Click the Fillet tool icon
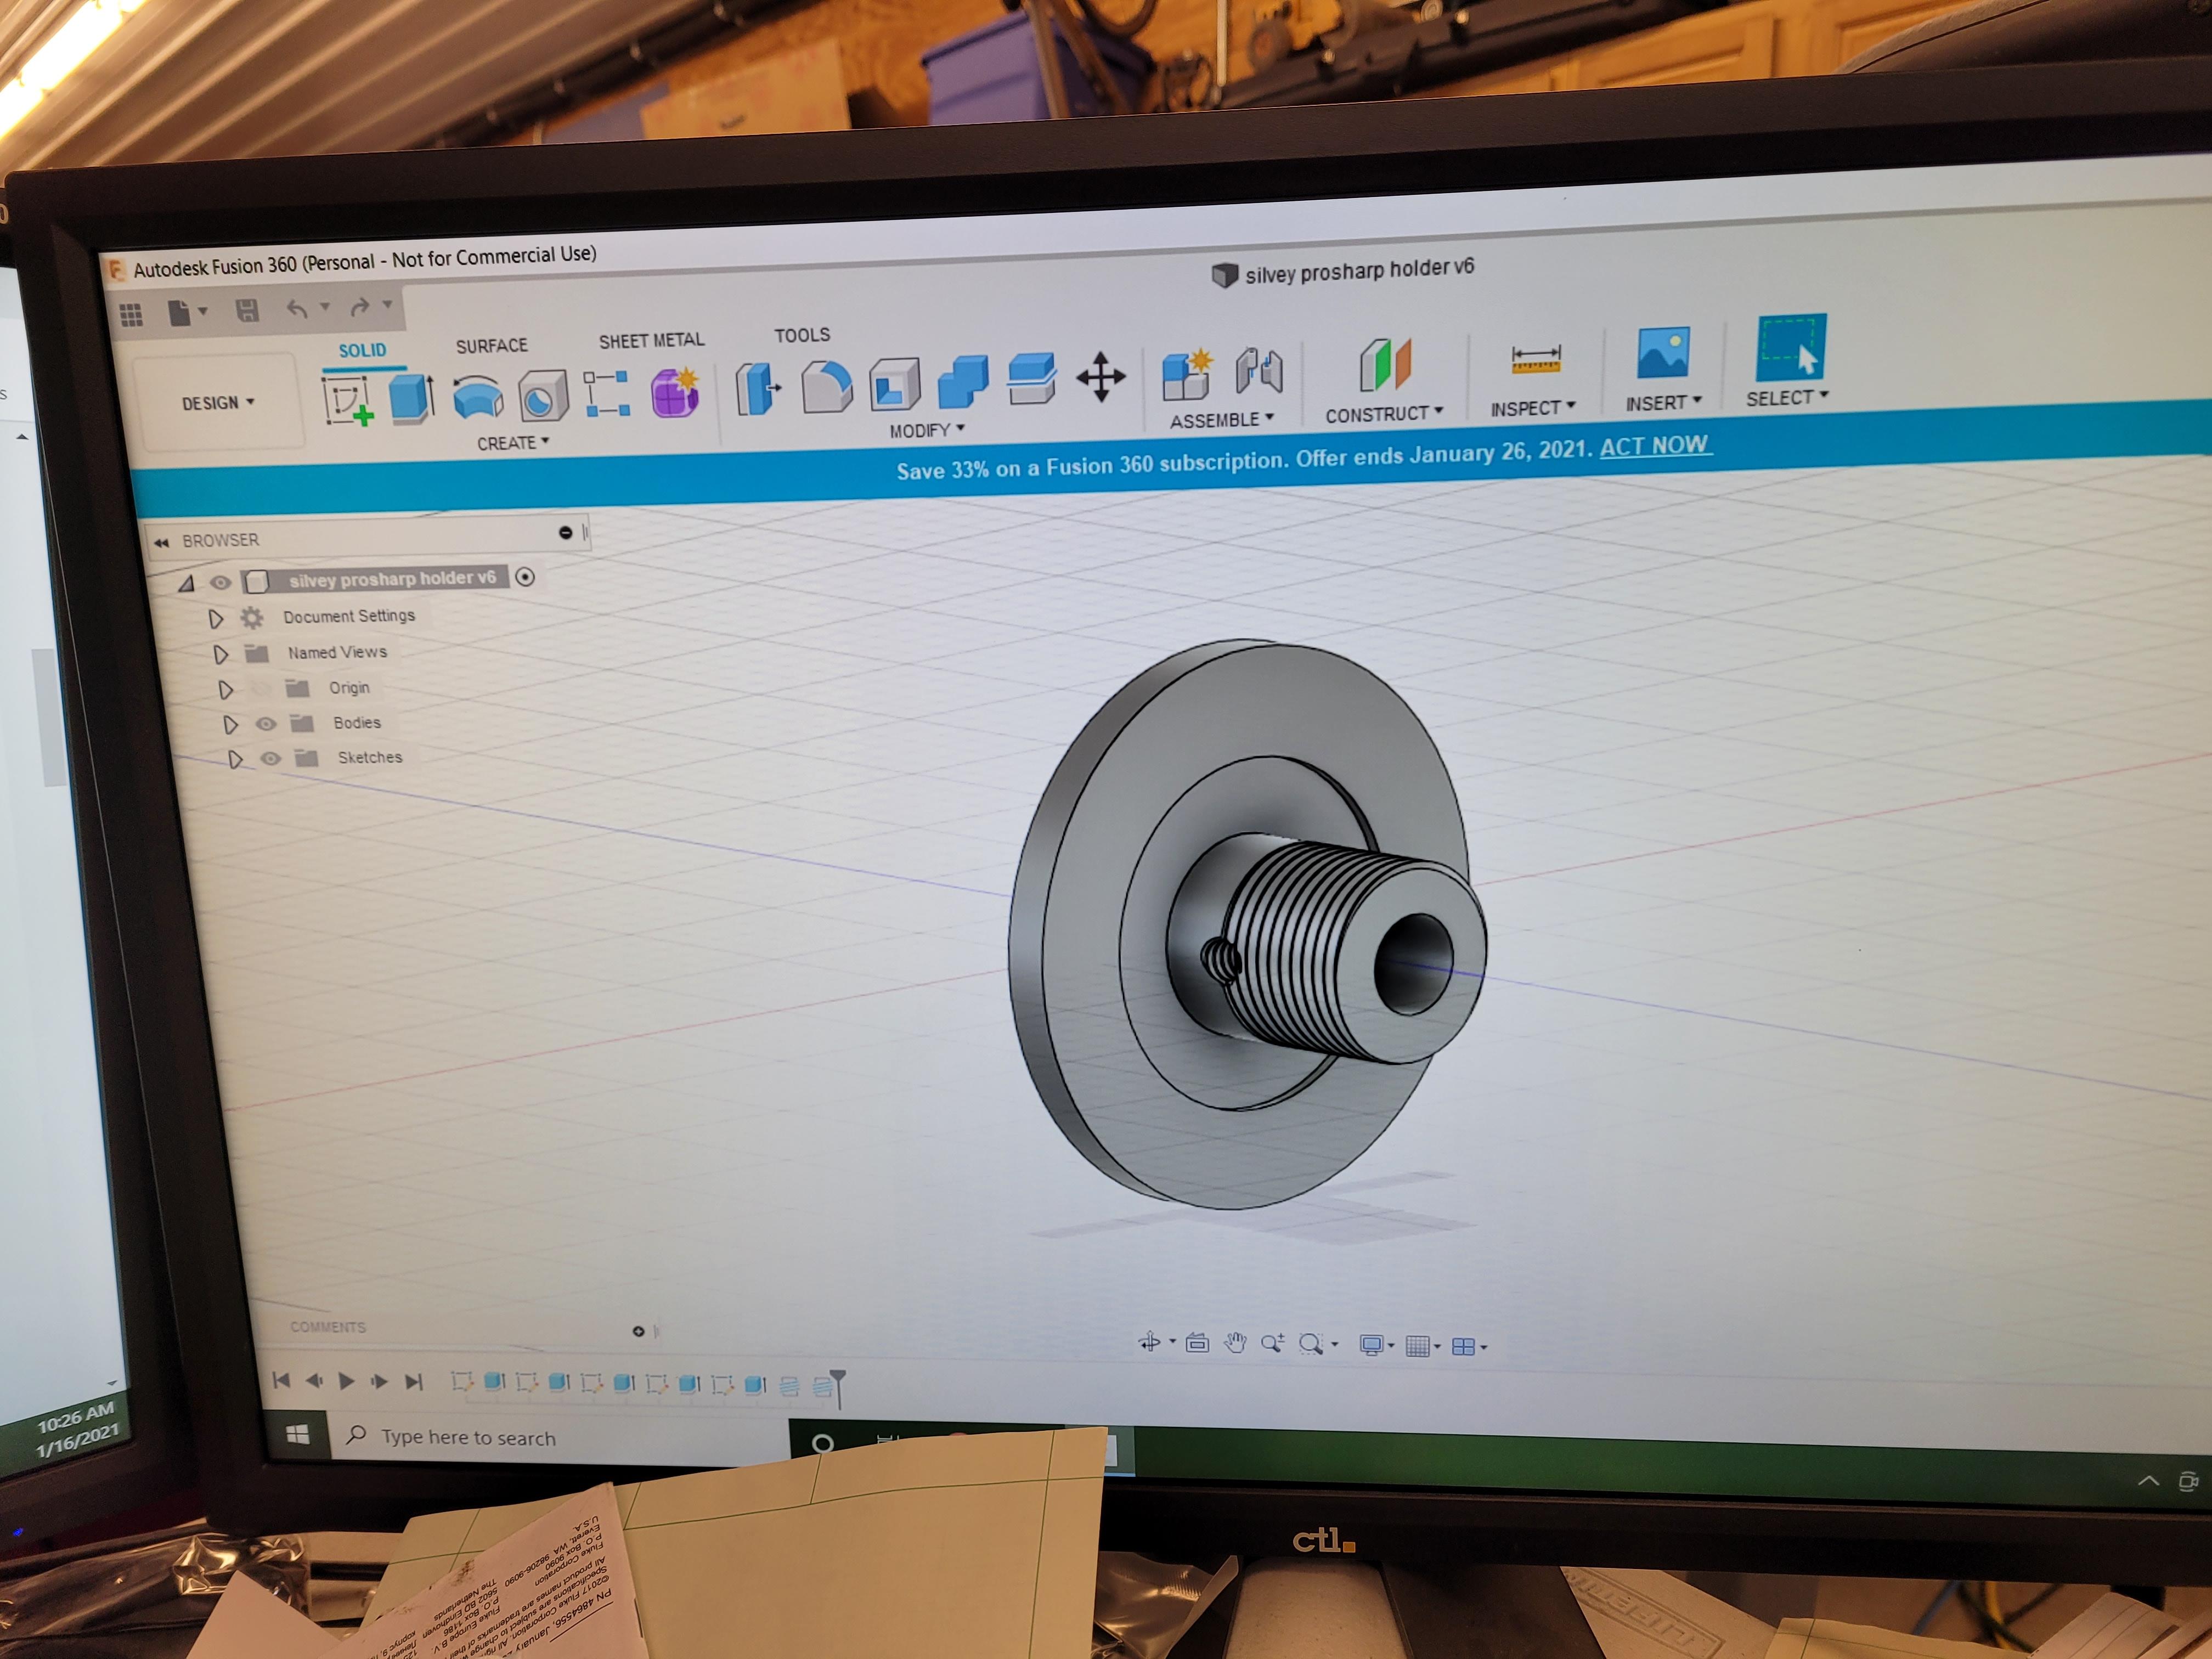The image size is (2212, 1659). click(827, 387)
